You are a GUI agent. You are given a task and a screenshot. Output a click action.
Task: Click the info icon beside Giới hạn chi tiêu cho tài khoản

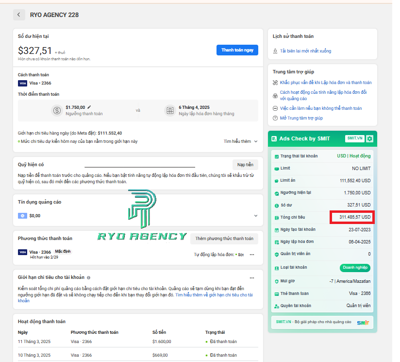88,277
